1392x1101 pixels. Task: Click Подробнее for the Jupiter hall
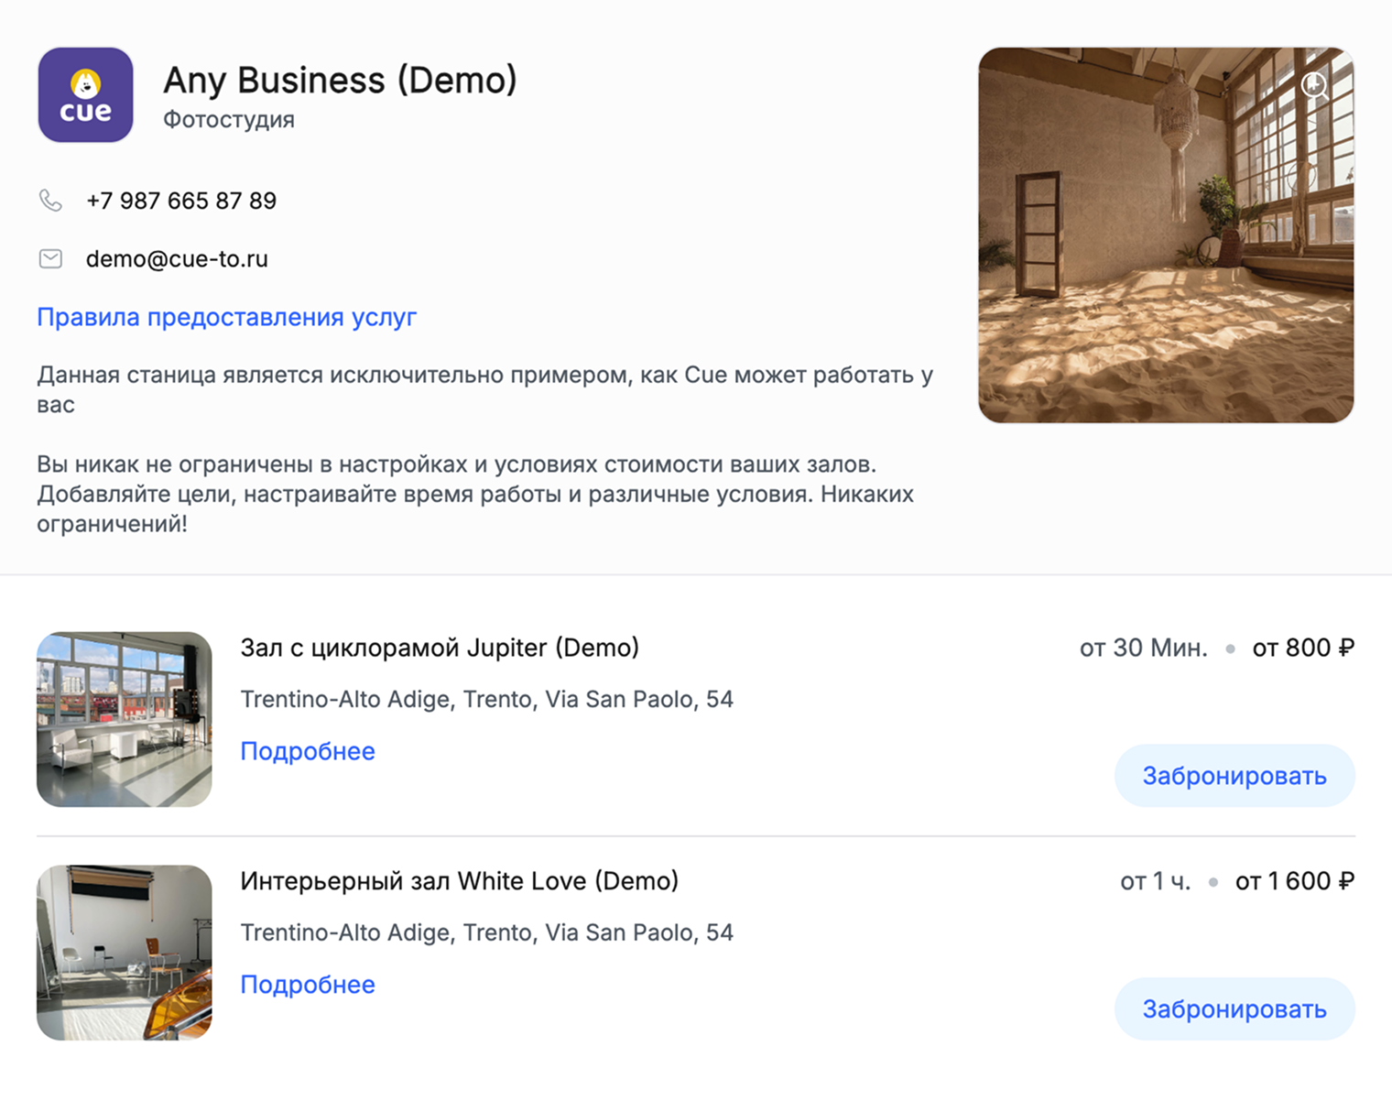point(308,751)
